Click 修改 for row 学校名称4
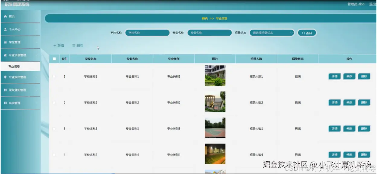Image resolution: width=377 pixels, height=174 pixels. tap(349, 155)
